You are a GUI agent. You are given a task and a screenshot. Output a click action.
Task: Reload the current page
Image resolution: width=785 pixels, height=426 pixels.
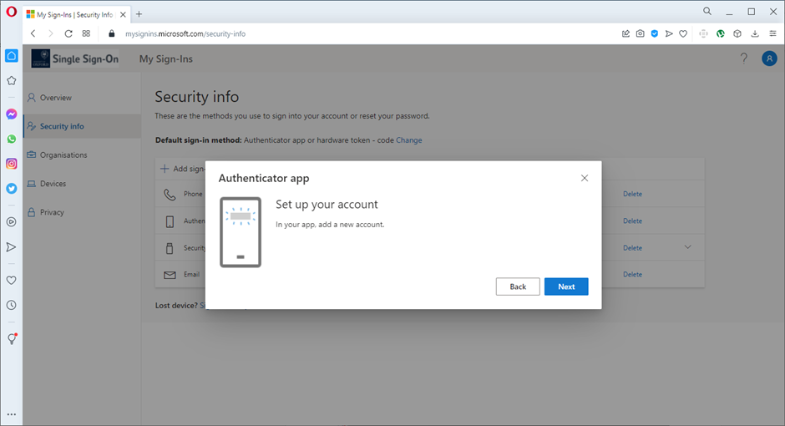pos(68,33)
